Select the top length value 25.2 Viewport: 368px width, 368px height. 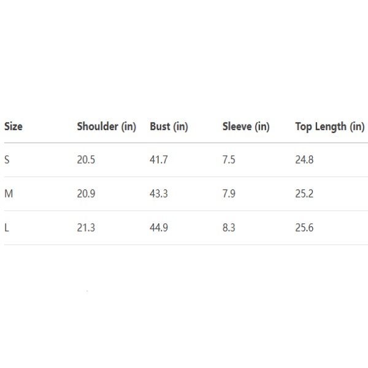(x=304, y=194)
